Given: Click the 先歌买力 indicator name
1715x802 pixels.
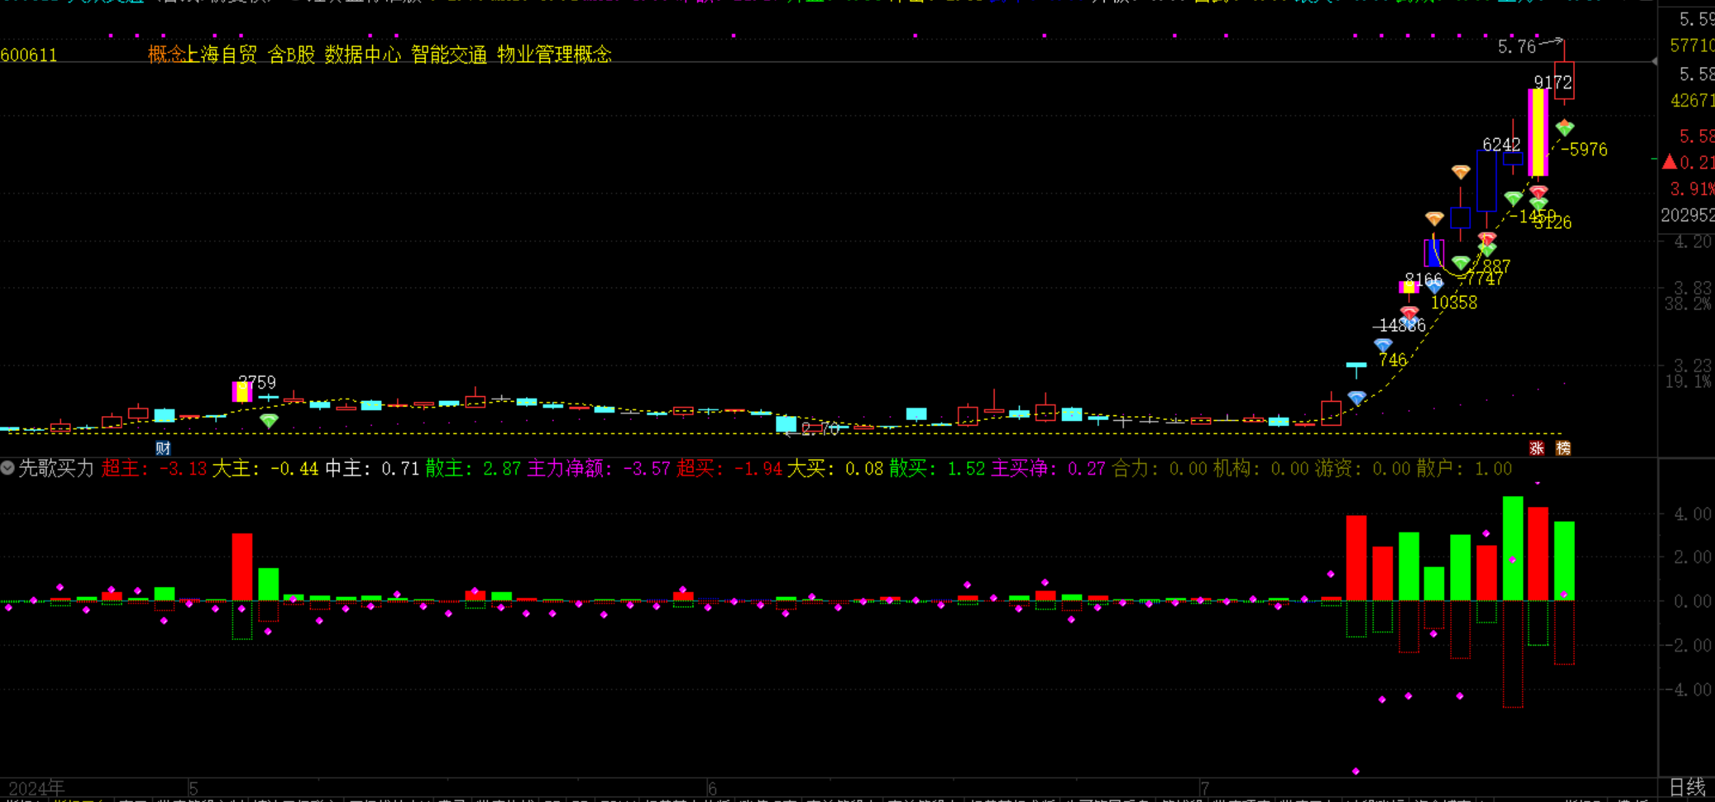Looking at the screenshot, I should (56, 469).
